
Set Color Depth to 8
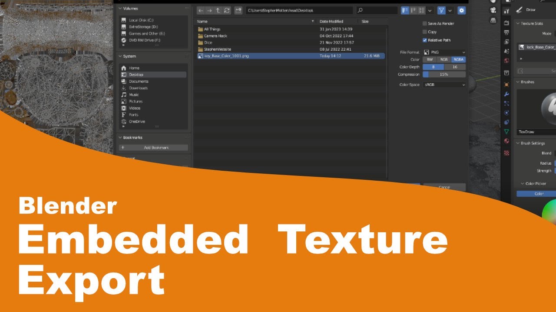click(x=433, y=67)
